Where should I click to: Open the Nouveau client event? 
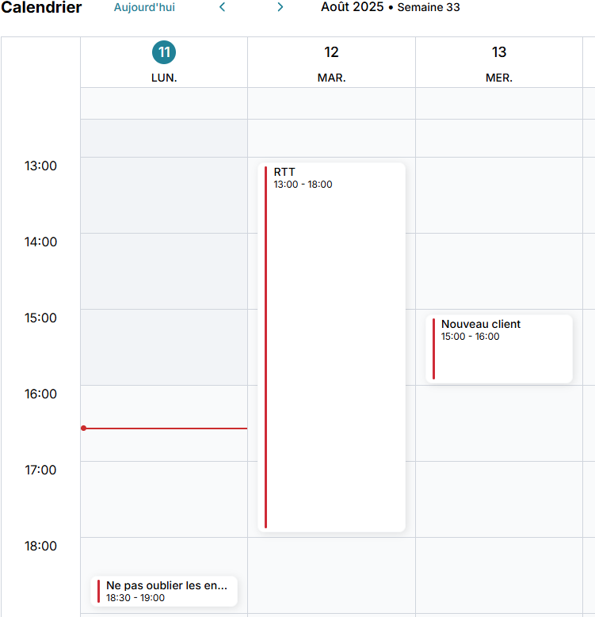pos(499,348)
